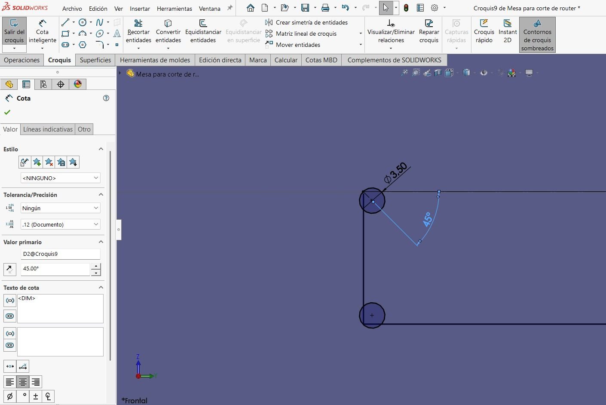Viewport: 606px width, 405px height.
Task: Collapse the Estilo section
Action: pyautogui.click(x=101, y=149)
